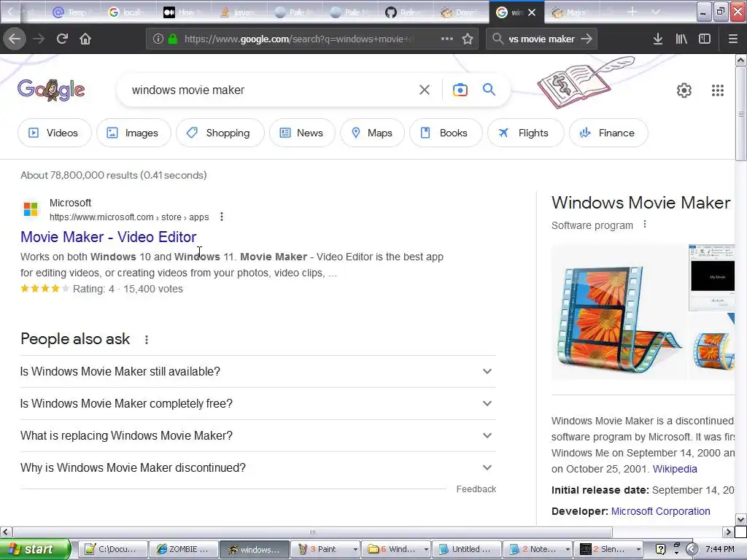This screenshot has height=560, width=747.
Task: Expand 'Is Windows Movie Maker still available?'
Action: 258,371
